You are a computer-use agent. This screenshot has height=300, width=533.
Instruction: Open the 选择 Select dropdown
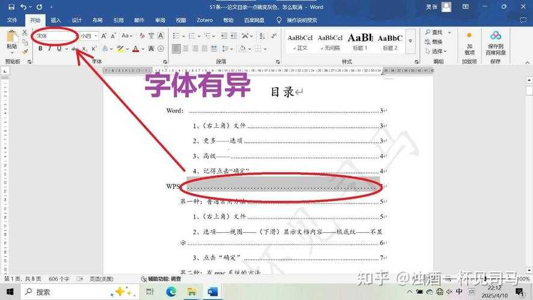click(436, 51)
